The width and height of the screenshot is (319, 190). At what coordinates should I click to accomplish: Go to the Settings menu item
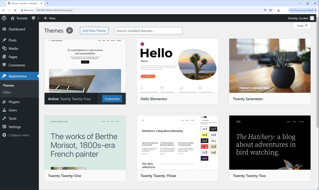pyautogui.click(x=15, y=127)
